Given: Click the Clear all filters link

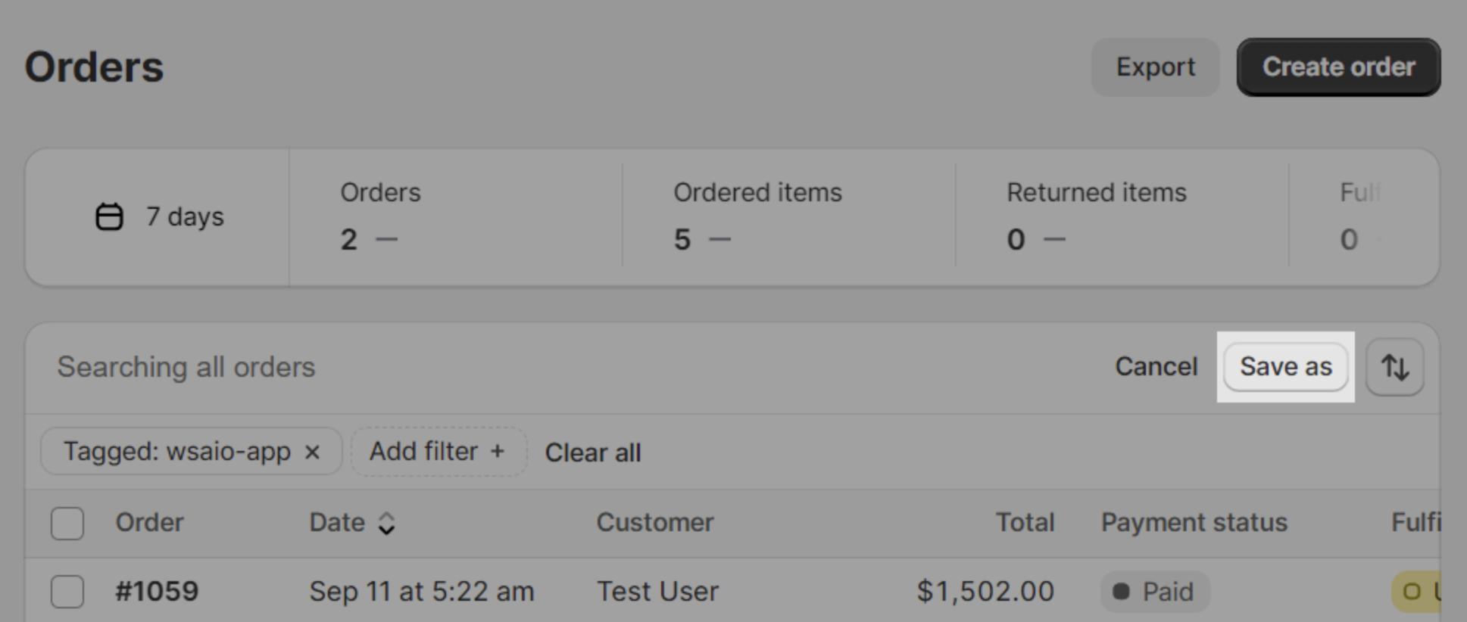Looking at the screenshot, I should pos(593,453).
